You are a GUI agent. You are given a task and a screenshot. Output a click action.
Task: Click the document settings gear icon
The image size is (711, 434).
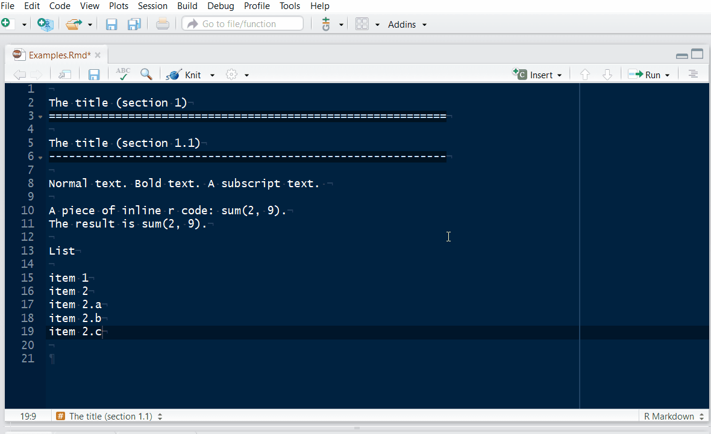(x=232, y=74)
